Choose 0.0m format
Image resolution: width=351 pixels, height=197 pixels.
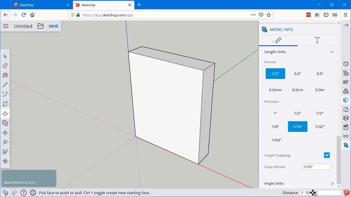click(320, 90)
